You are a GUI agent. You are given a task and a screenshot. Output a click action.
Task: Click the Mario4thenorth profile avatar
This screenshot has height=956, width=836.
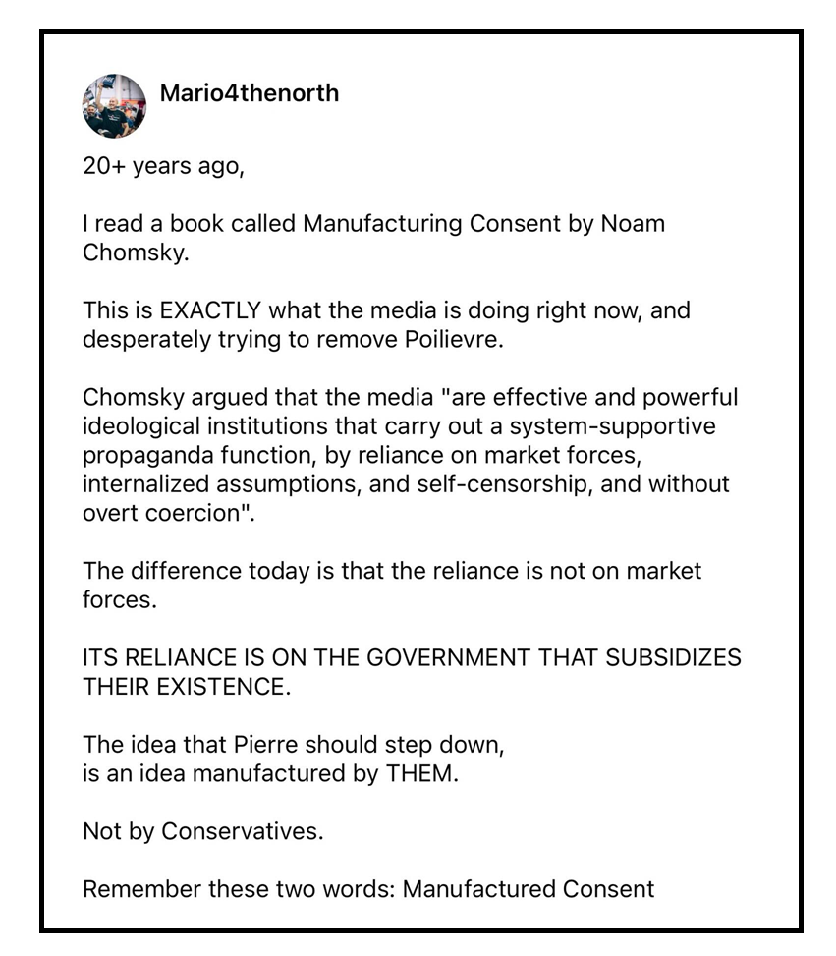pyautogui.click(x=114, y=105)
